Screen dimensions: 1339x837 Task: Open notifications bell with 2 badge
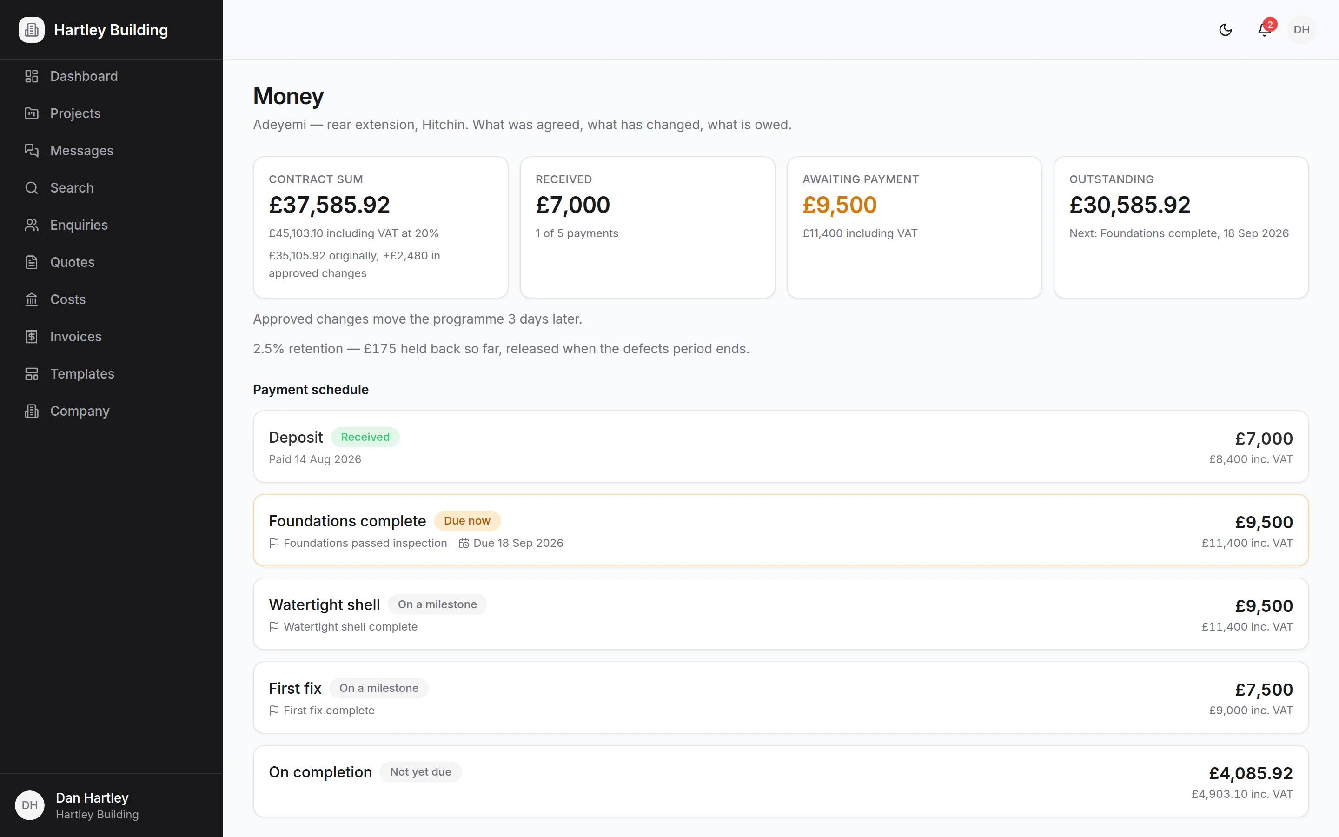[1264, 30]
